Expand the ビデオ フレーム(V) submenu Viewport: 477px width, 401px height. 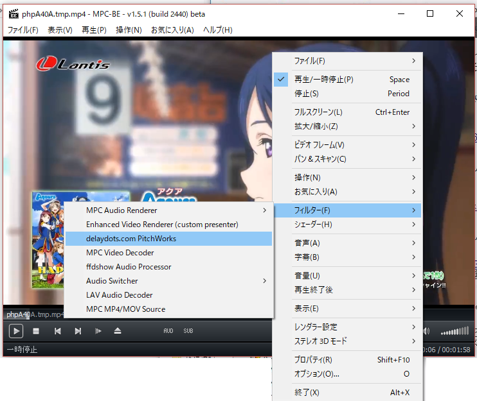coord(347,145)
